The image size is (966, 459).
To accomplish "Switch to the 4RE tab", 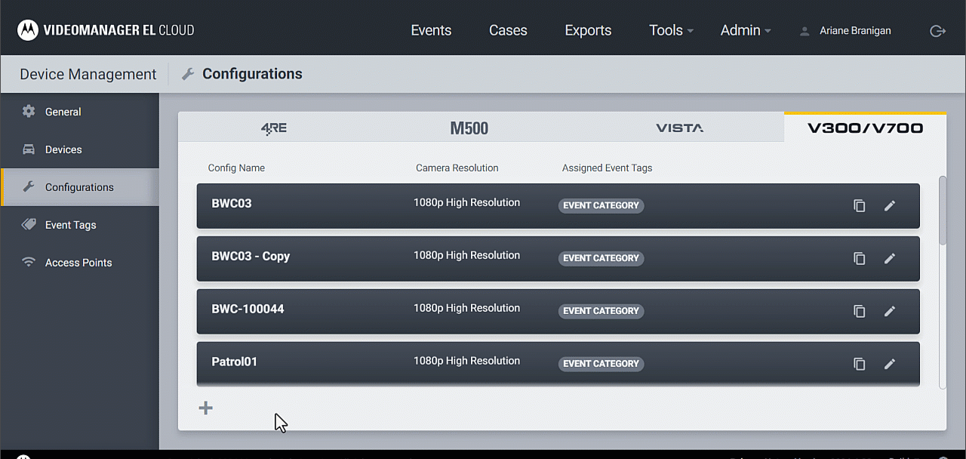I will tap(273, 128).
